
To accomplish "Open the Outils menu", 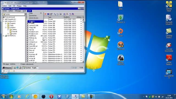I will pos(24,11).
